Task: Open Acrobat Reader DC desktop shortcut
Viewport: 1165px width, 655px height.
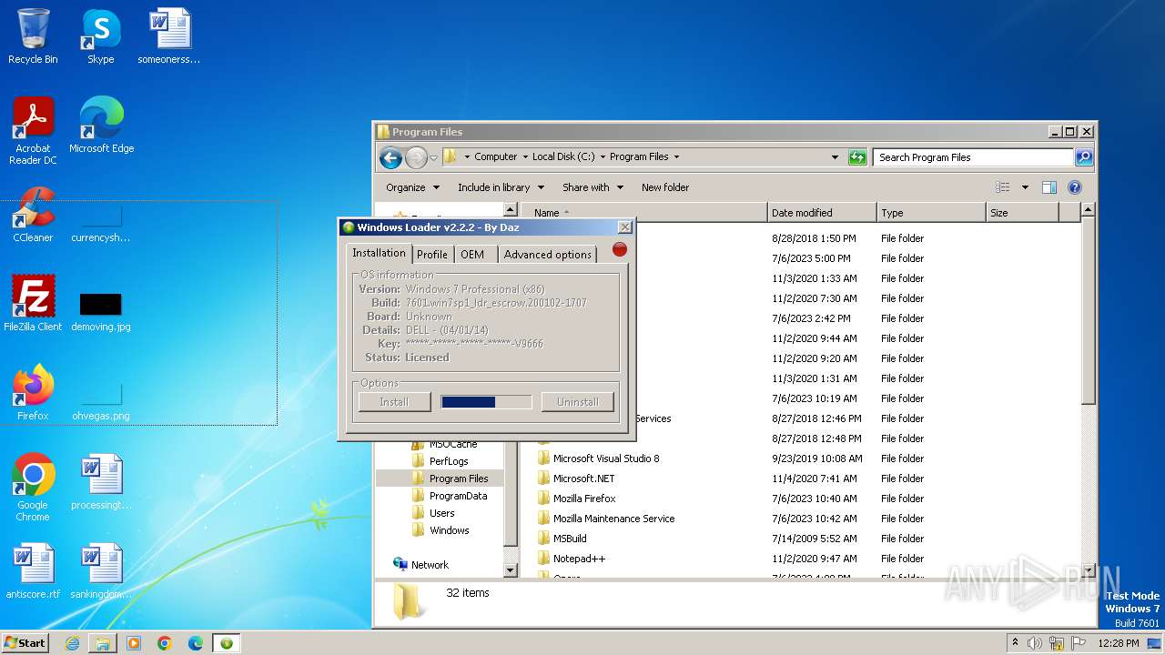Action: (33, 130)
